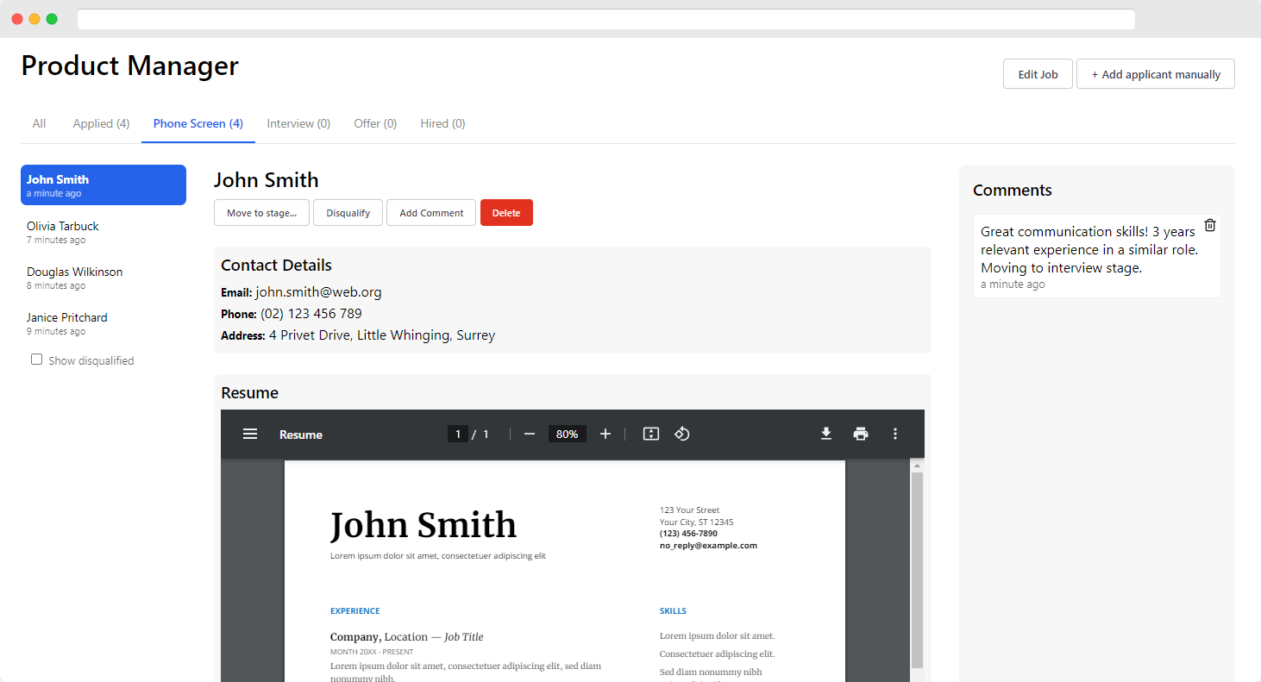This screenshot has width=1261, height=682.
Task: Delete the comment using trash icon
Action: 1209,225
